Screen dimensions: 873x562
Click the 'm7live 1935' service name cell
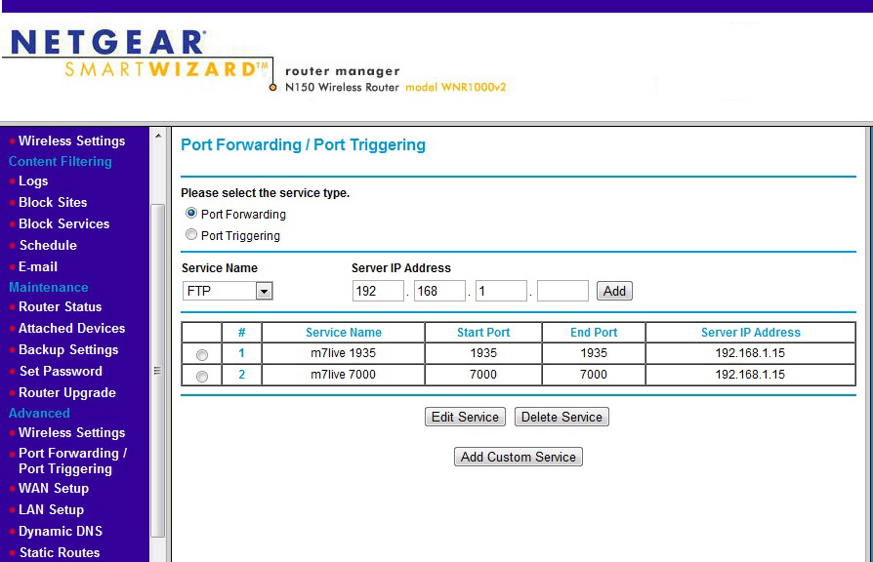coord(343,353)
